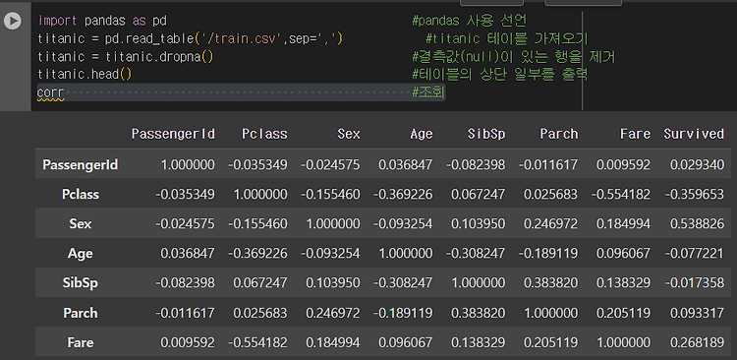This screenshot has height=360, width=737.
Task: Select the Age row label
Action: pos(81,253)
